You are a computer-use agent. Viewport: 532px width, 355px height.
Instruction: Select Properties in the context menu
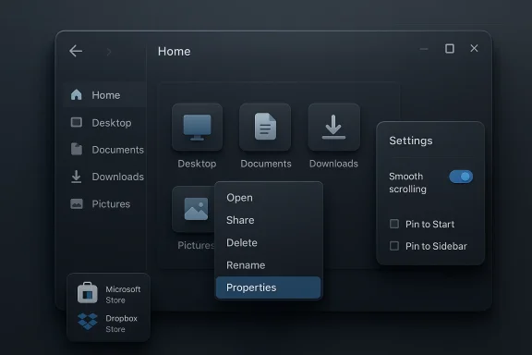pos(269,288)
